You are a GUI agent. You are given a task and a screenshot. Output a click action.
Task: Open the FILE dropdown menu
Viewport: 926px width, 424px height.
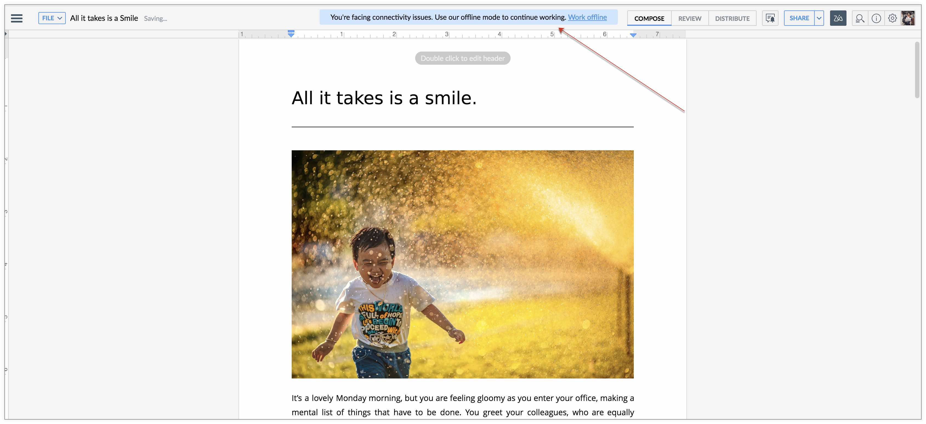tap(52, 18)
